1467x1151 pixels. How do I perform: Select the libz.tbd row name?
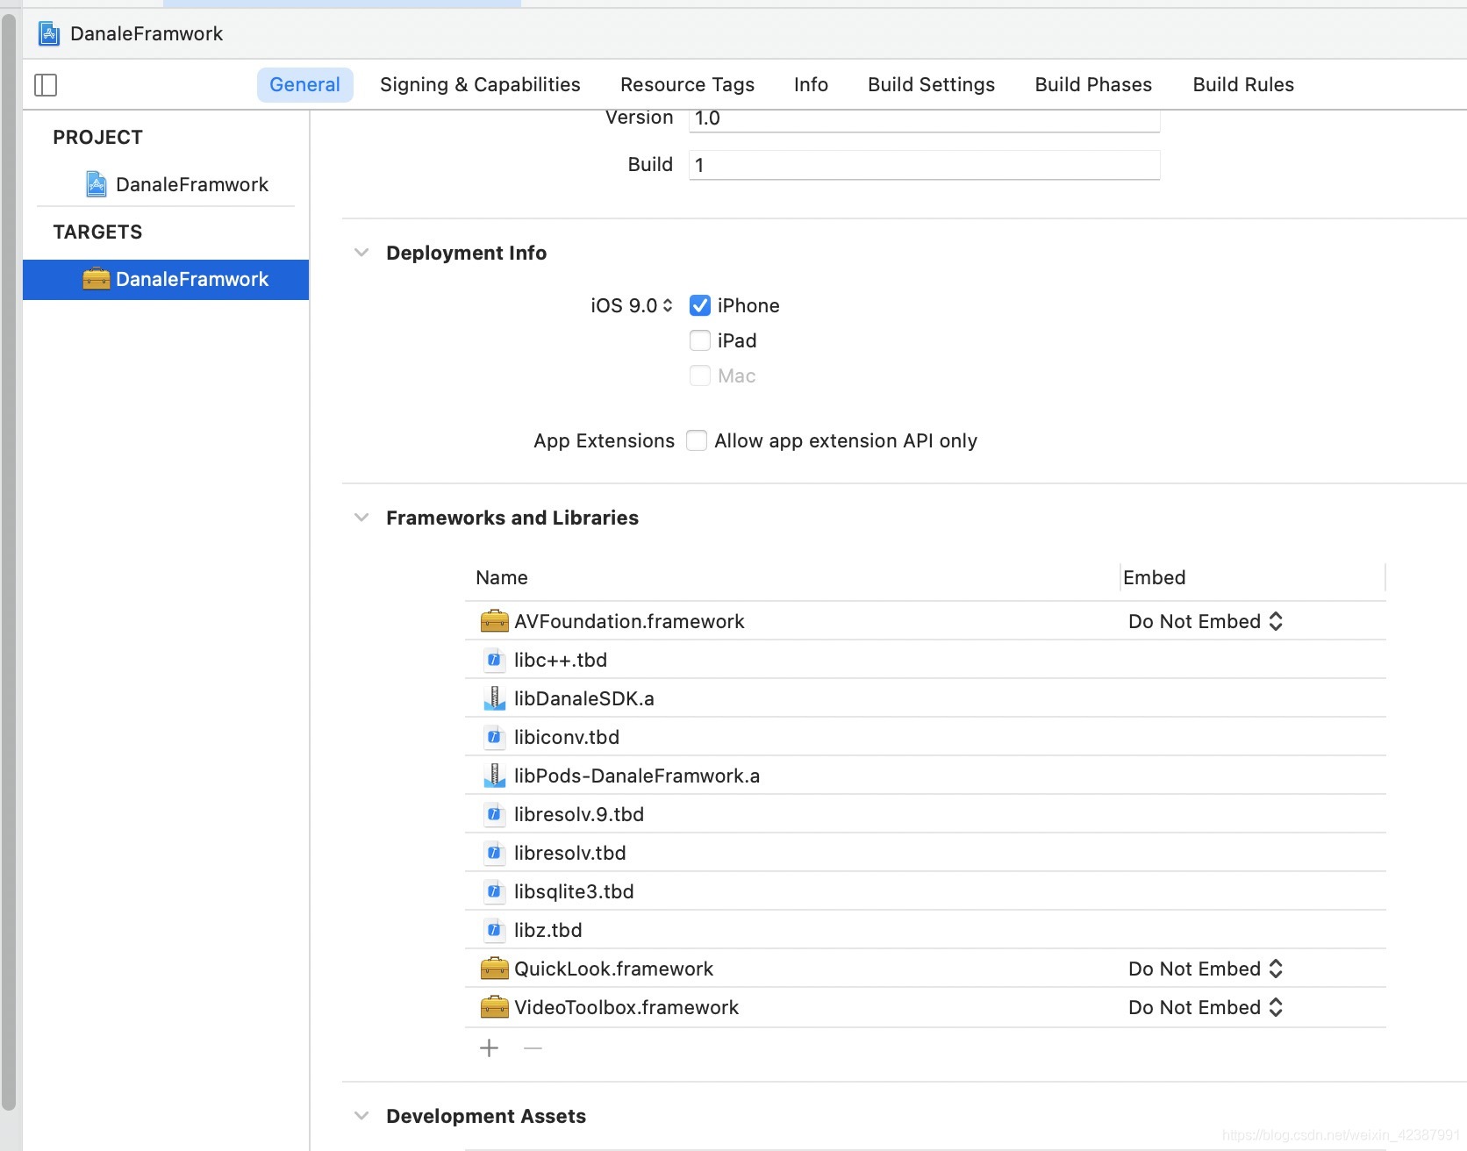[548, 930]
